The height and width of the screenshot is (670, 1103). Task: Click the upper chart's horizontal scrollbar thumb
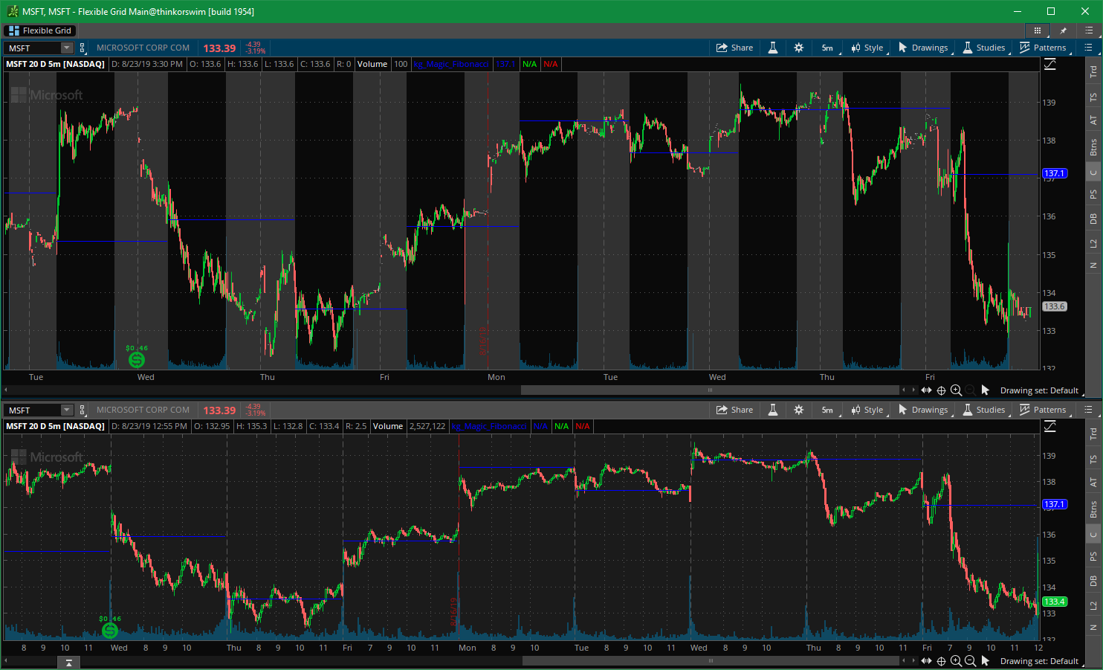tap(710, 390)
